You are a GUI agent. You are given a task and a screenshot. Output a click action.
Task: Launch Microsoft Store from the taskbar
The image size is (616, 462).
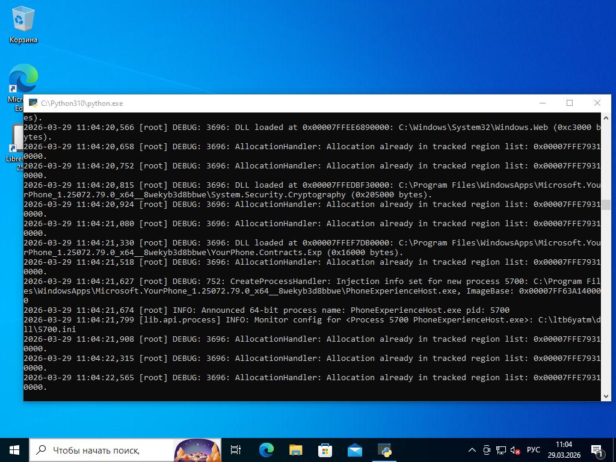click(325, 449)
